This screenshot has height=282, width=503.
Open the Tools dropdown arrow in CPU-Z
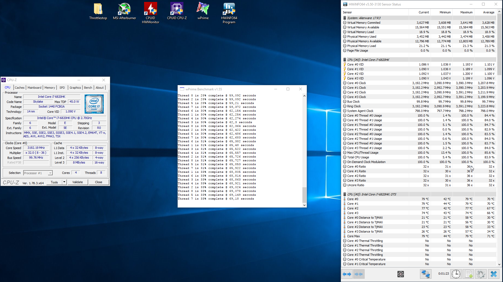64,182
